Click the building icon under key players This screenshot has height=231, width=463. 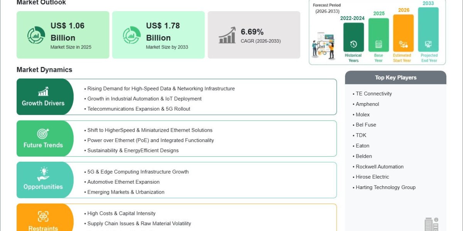click(x=431, y=224)
